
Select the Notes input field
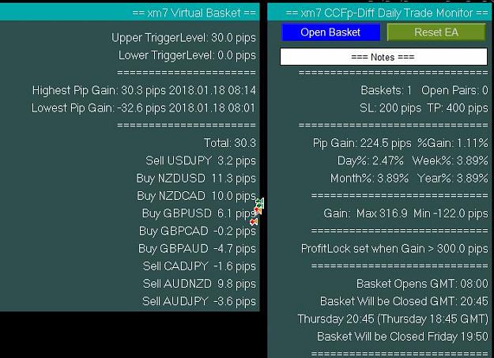point(383,57)
